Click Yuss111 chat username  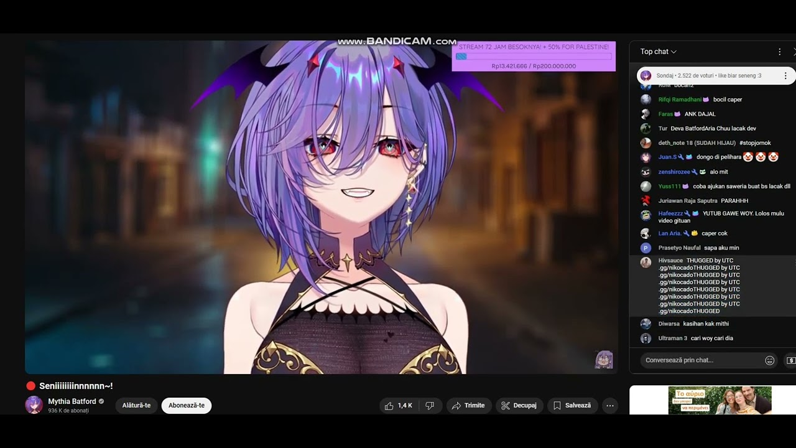point(670,186)
